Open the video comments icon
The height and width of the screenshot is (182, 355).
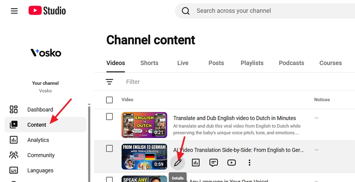tap(213, 163)
